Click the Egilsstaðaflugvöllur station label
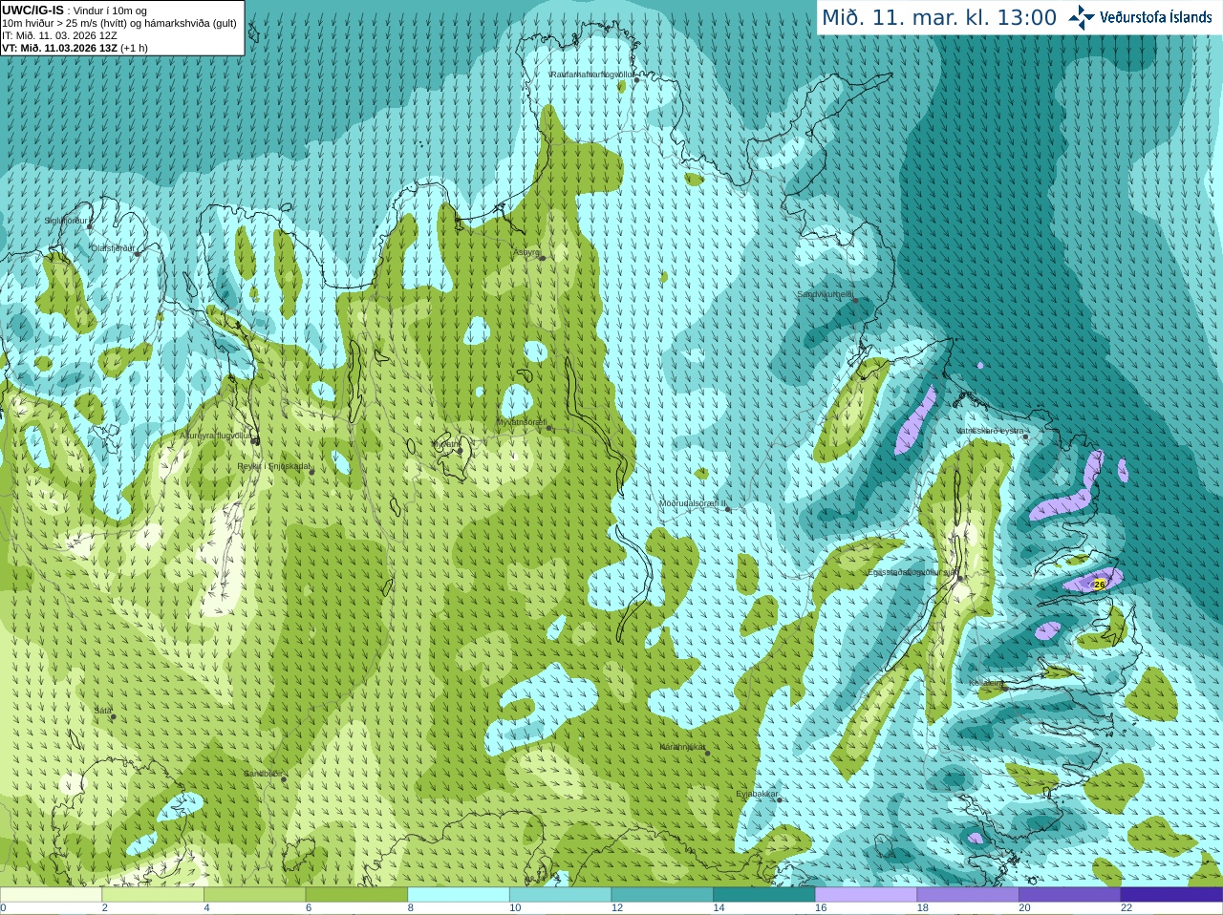 point(912,572)
